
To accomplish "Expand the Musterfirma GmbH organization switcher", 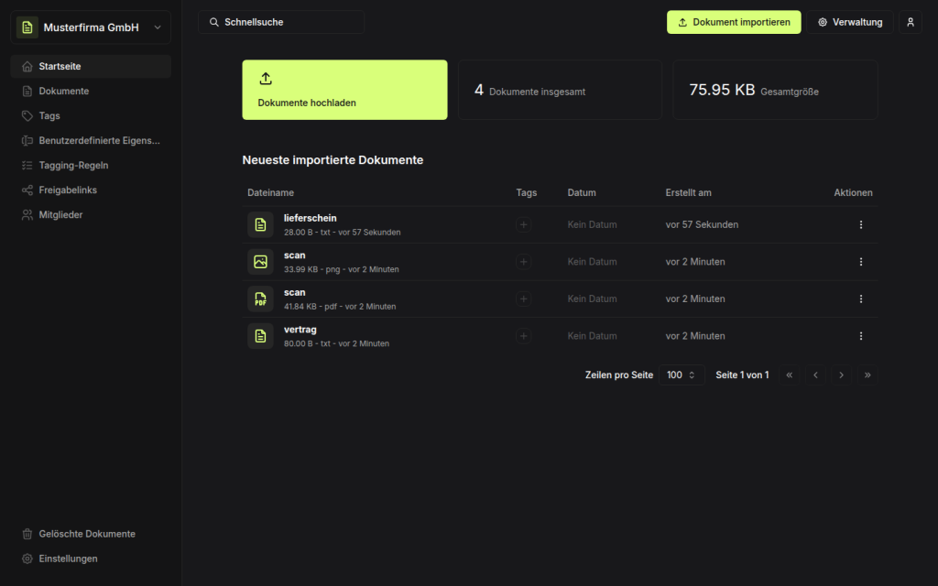I will [91, 27].
